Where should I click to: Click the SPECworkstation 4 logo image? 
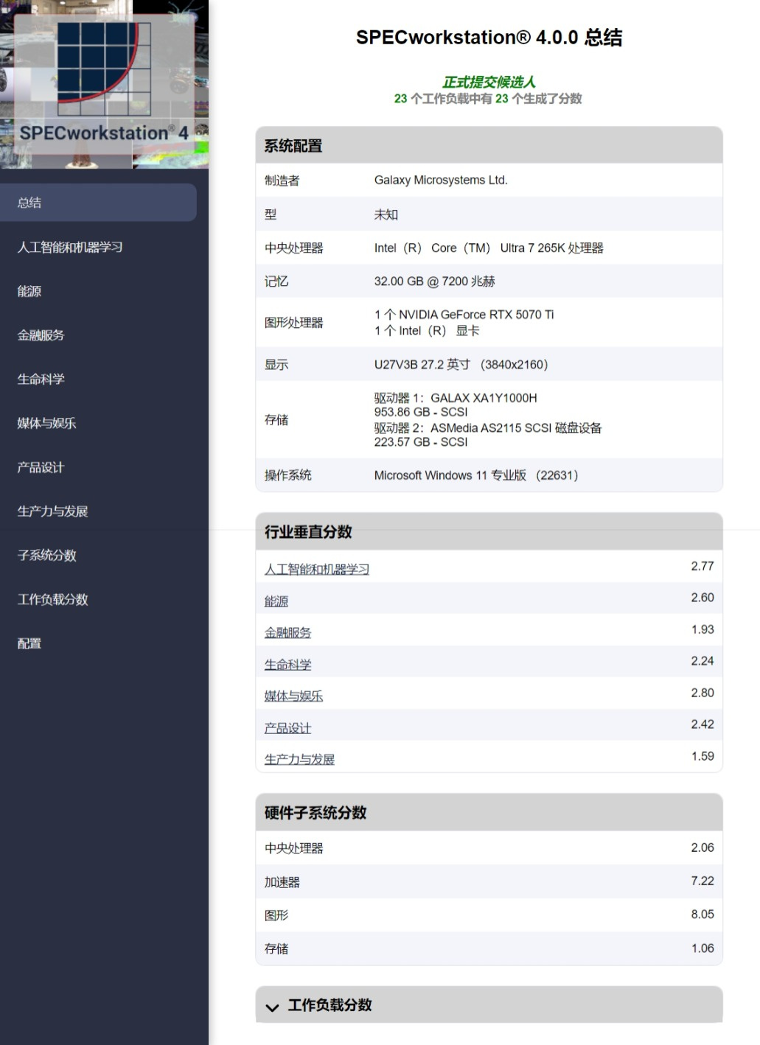(104, 84)
